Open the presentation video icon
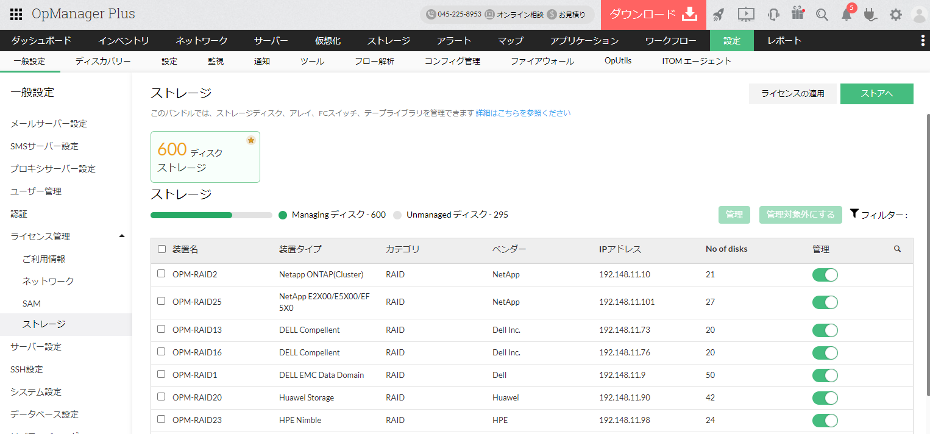 coord(746,15)
